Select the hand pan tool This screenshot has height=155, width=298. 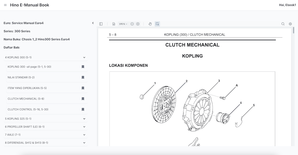click(x=150, y=24)
